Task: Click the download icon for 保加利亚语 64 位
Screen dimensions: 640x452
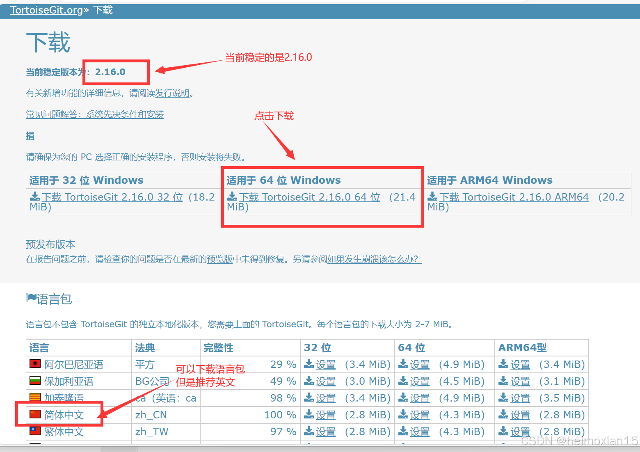Action: point(403,381)
